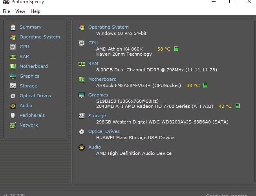Select Summary in the sidebar
Viewport: 256px width, 196px height.
[x=31, y=27]
